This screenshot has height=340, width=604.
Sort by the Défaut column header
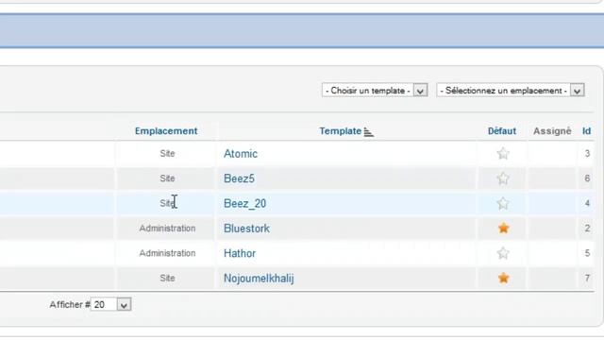502,131
